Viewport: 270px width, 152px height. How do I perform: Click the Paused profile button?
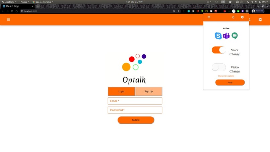click(x=258, y=11)
